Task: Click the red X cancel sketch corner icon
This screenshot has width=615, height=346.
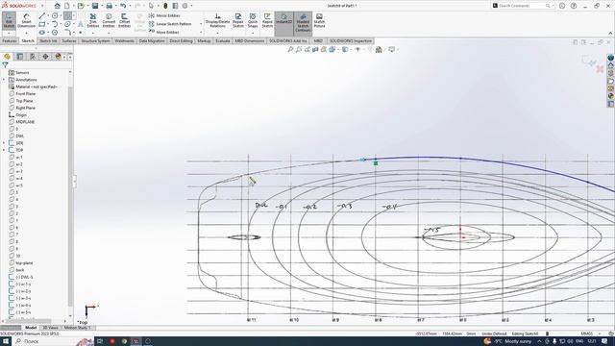Action: [600, 69]
